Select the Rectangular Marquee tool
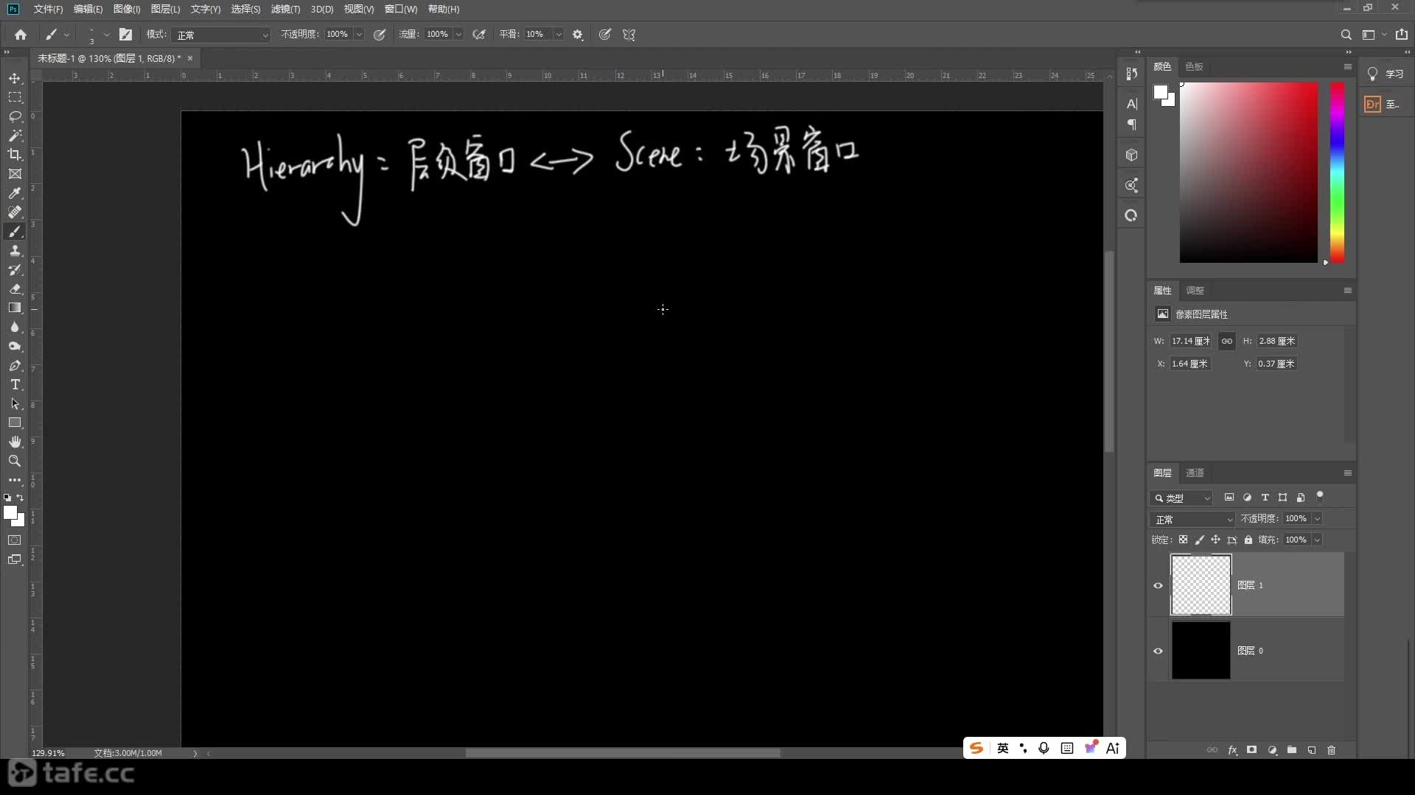Screen dimensions: 1415x795 click(15, 97)
